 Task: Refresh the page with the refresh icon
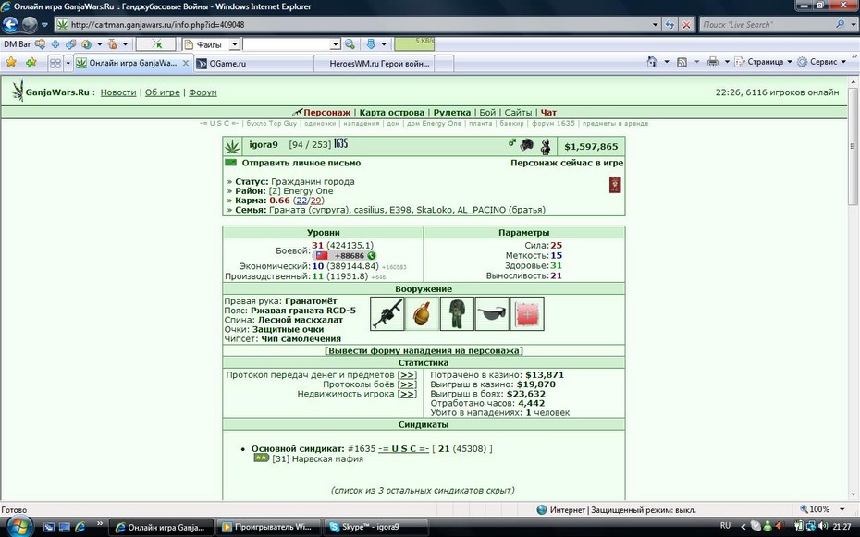(670, 24)
